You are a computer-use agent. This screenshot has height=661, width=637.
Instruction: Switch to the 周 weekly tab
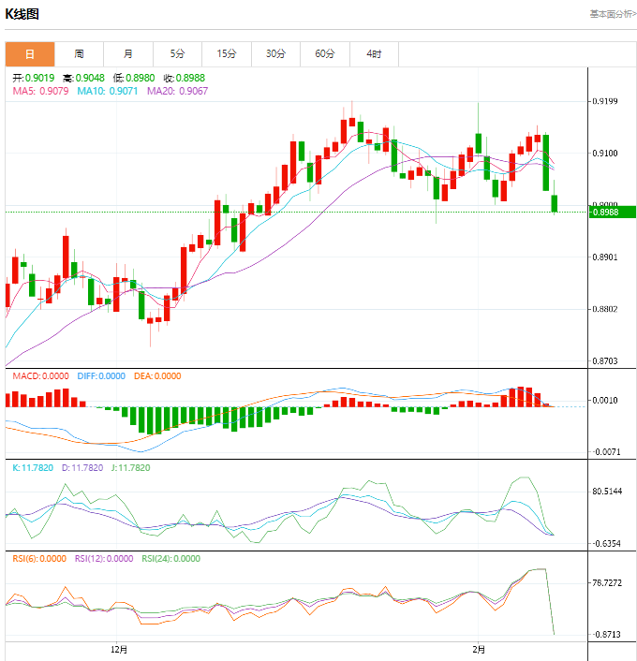[79, 54]
